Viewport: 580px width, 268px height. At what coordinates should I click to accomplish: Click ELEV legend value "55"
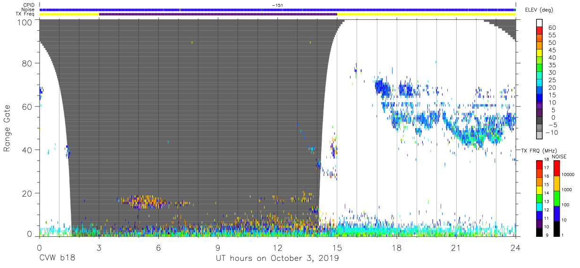[551, 35]
